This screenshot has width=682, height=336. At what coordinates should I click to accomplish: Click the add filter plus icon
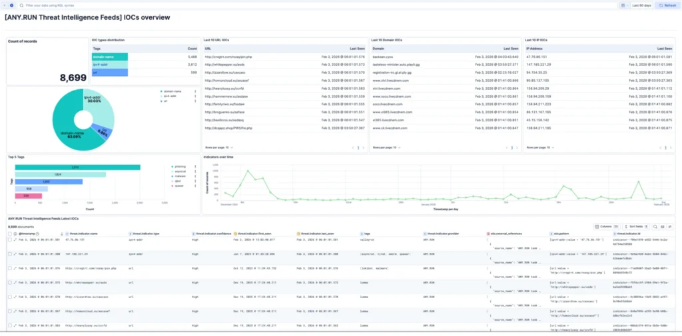pos(11,5)
